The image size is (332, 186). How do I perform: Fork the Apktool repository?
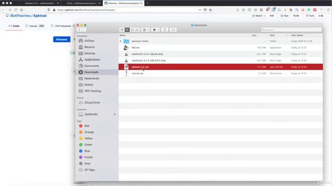(310, 16)
